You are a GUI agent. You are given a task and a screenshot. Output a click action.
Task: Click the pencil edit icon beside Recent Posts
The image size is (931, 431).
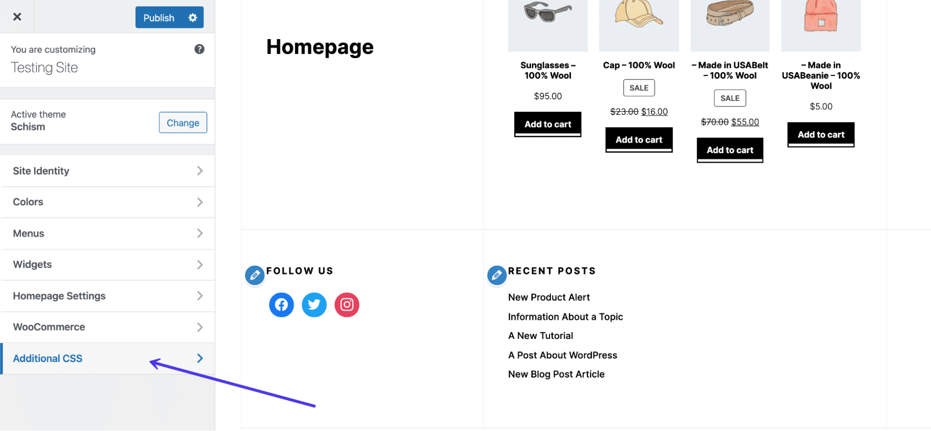pos(496,275)
